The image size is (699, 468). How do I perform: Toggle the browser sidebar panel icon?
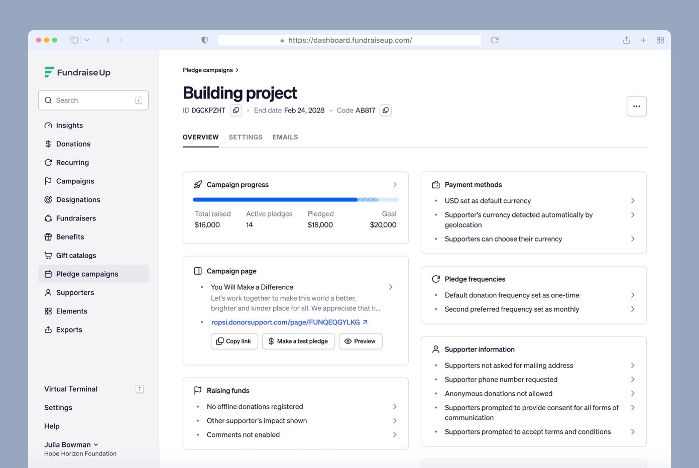click(x=74, y=40)
